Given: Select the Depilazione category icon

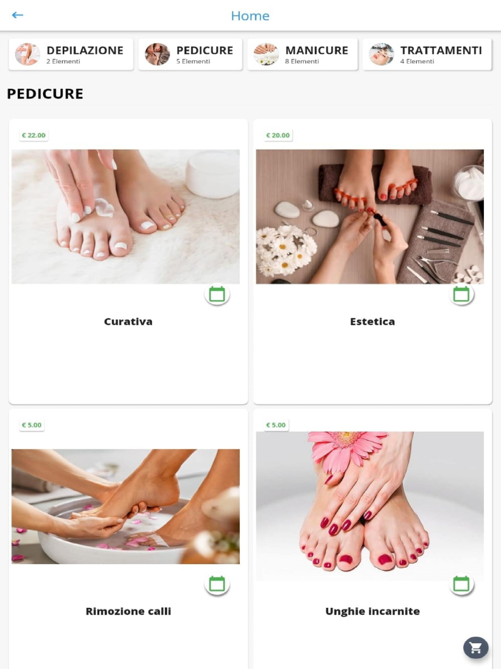Looking at the screenshot, I should coord(28,54).
